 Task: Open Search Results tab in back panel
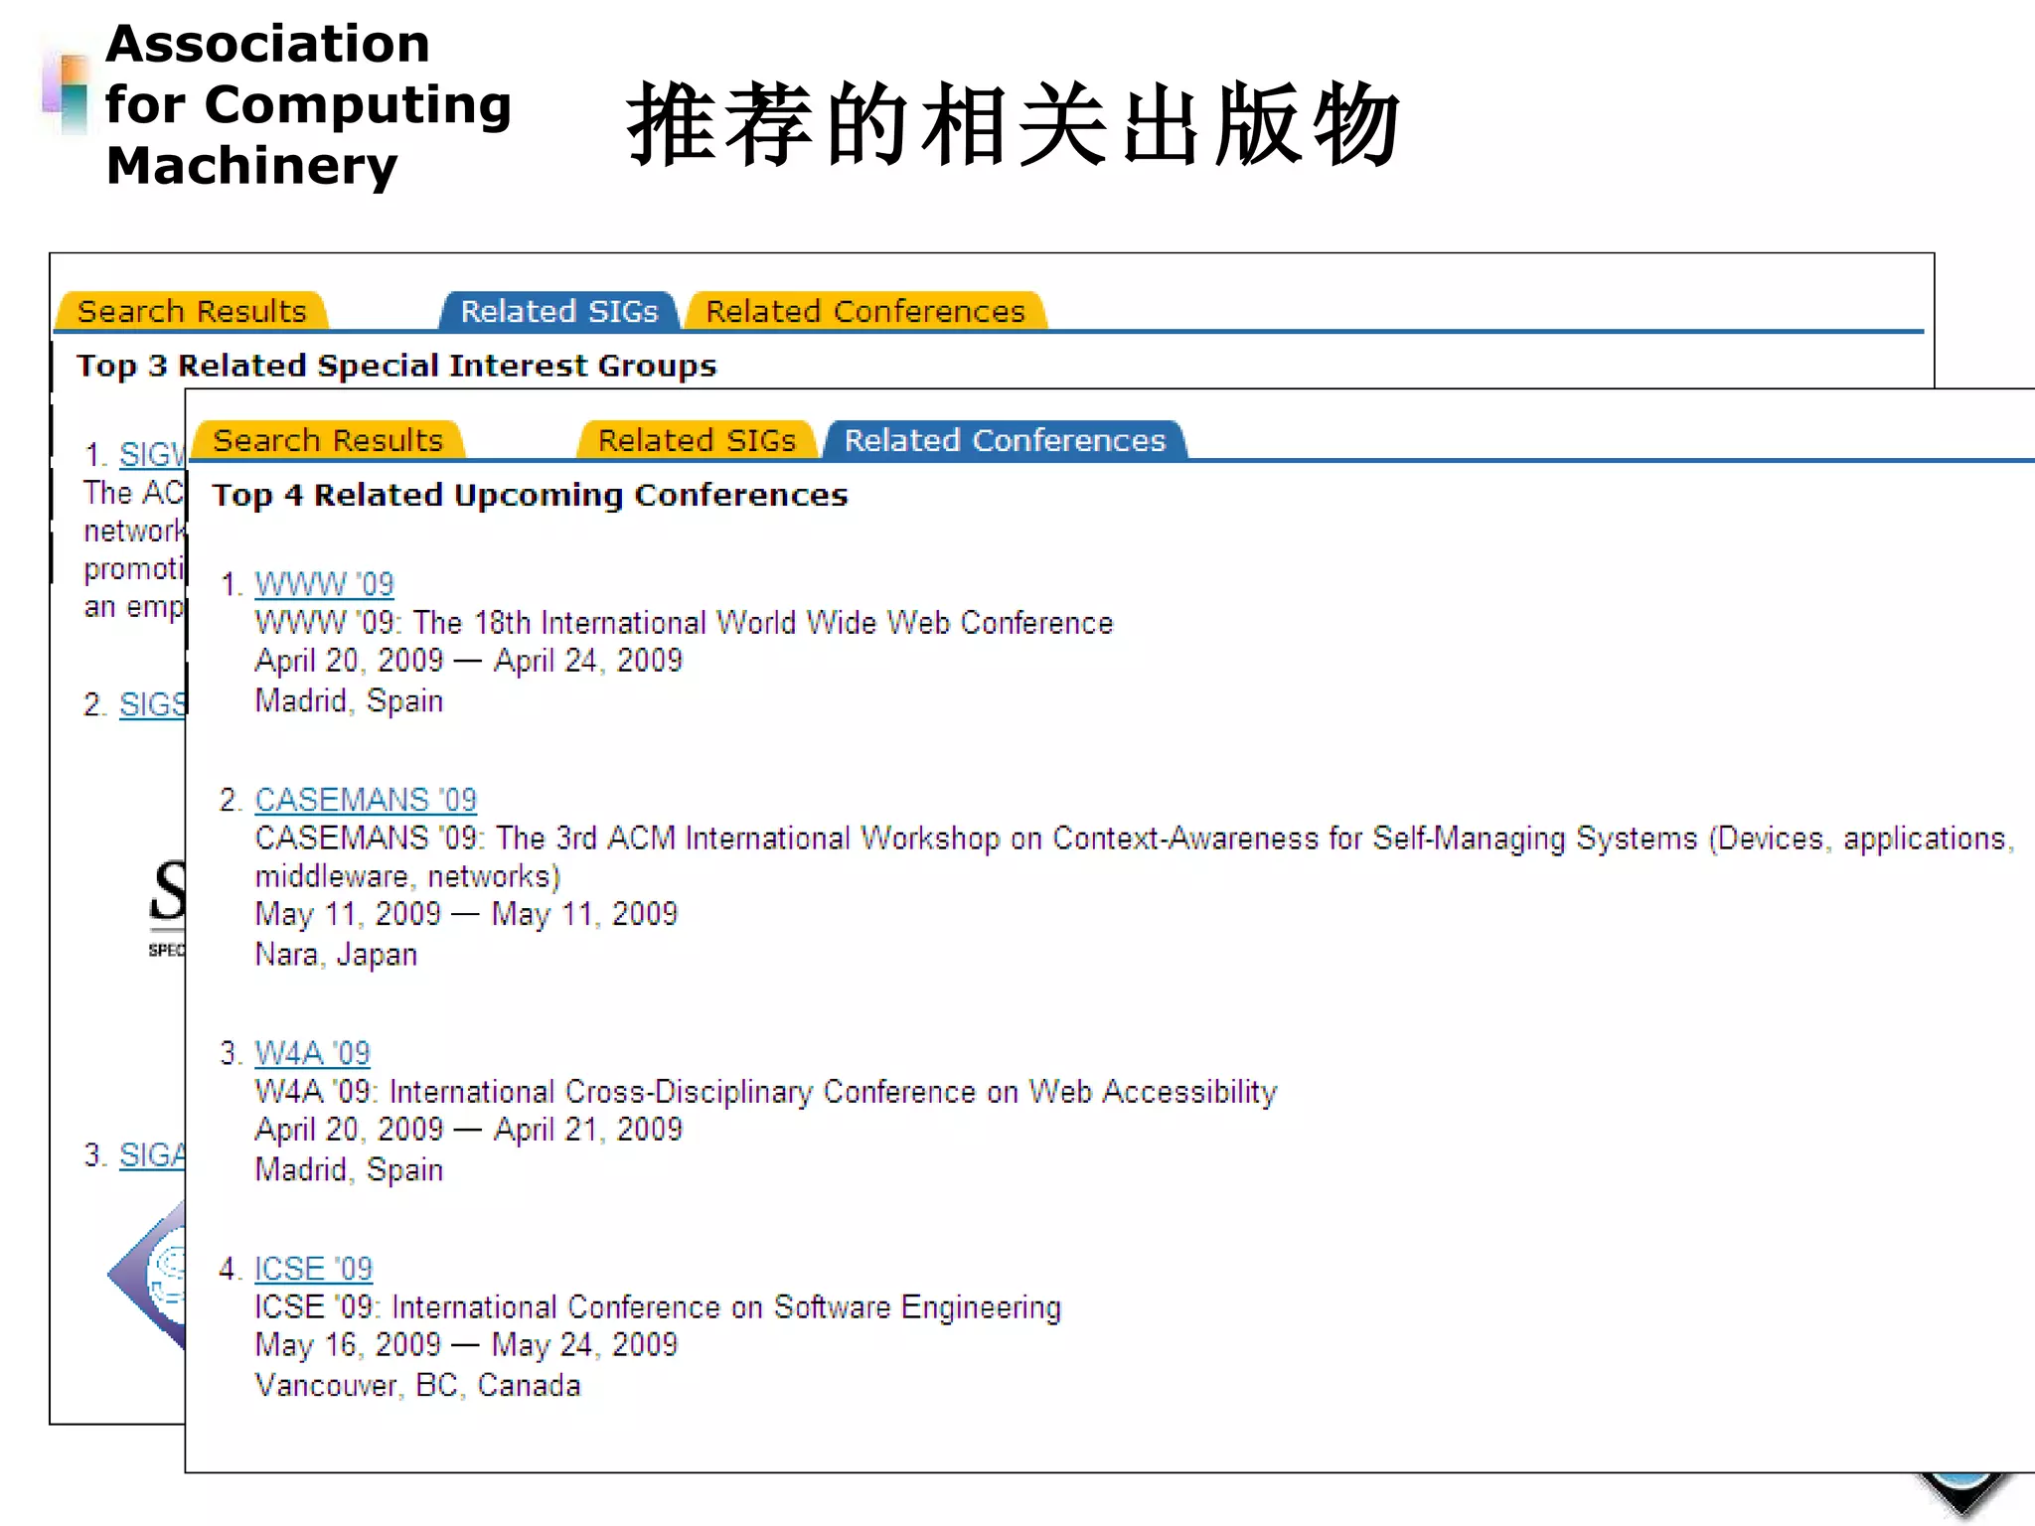coord(192,311)
